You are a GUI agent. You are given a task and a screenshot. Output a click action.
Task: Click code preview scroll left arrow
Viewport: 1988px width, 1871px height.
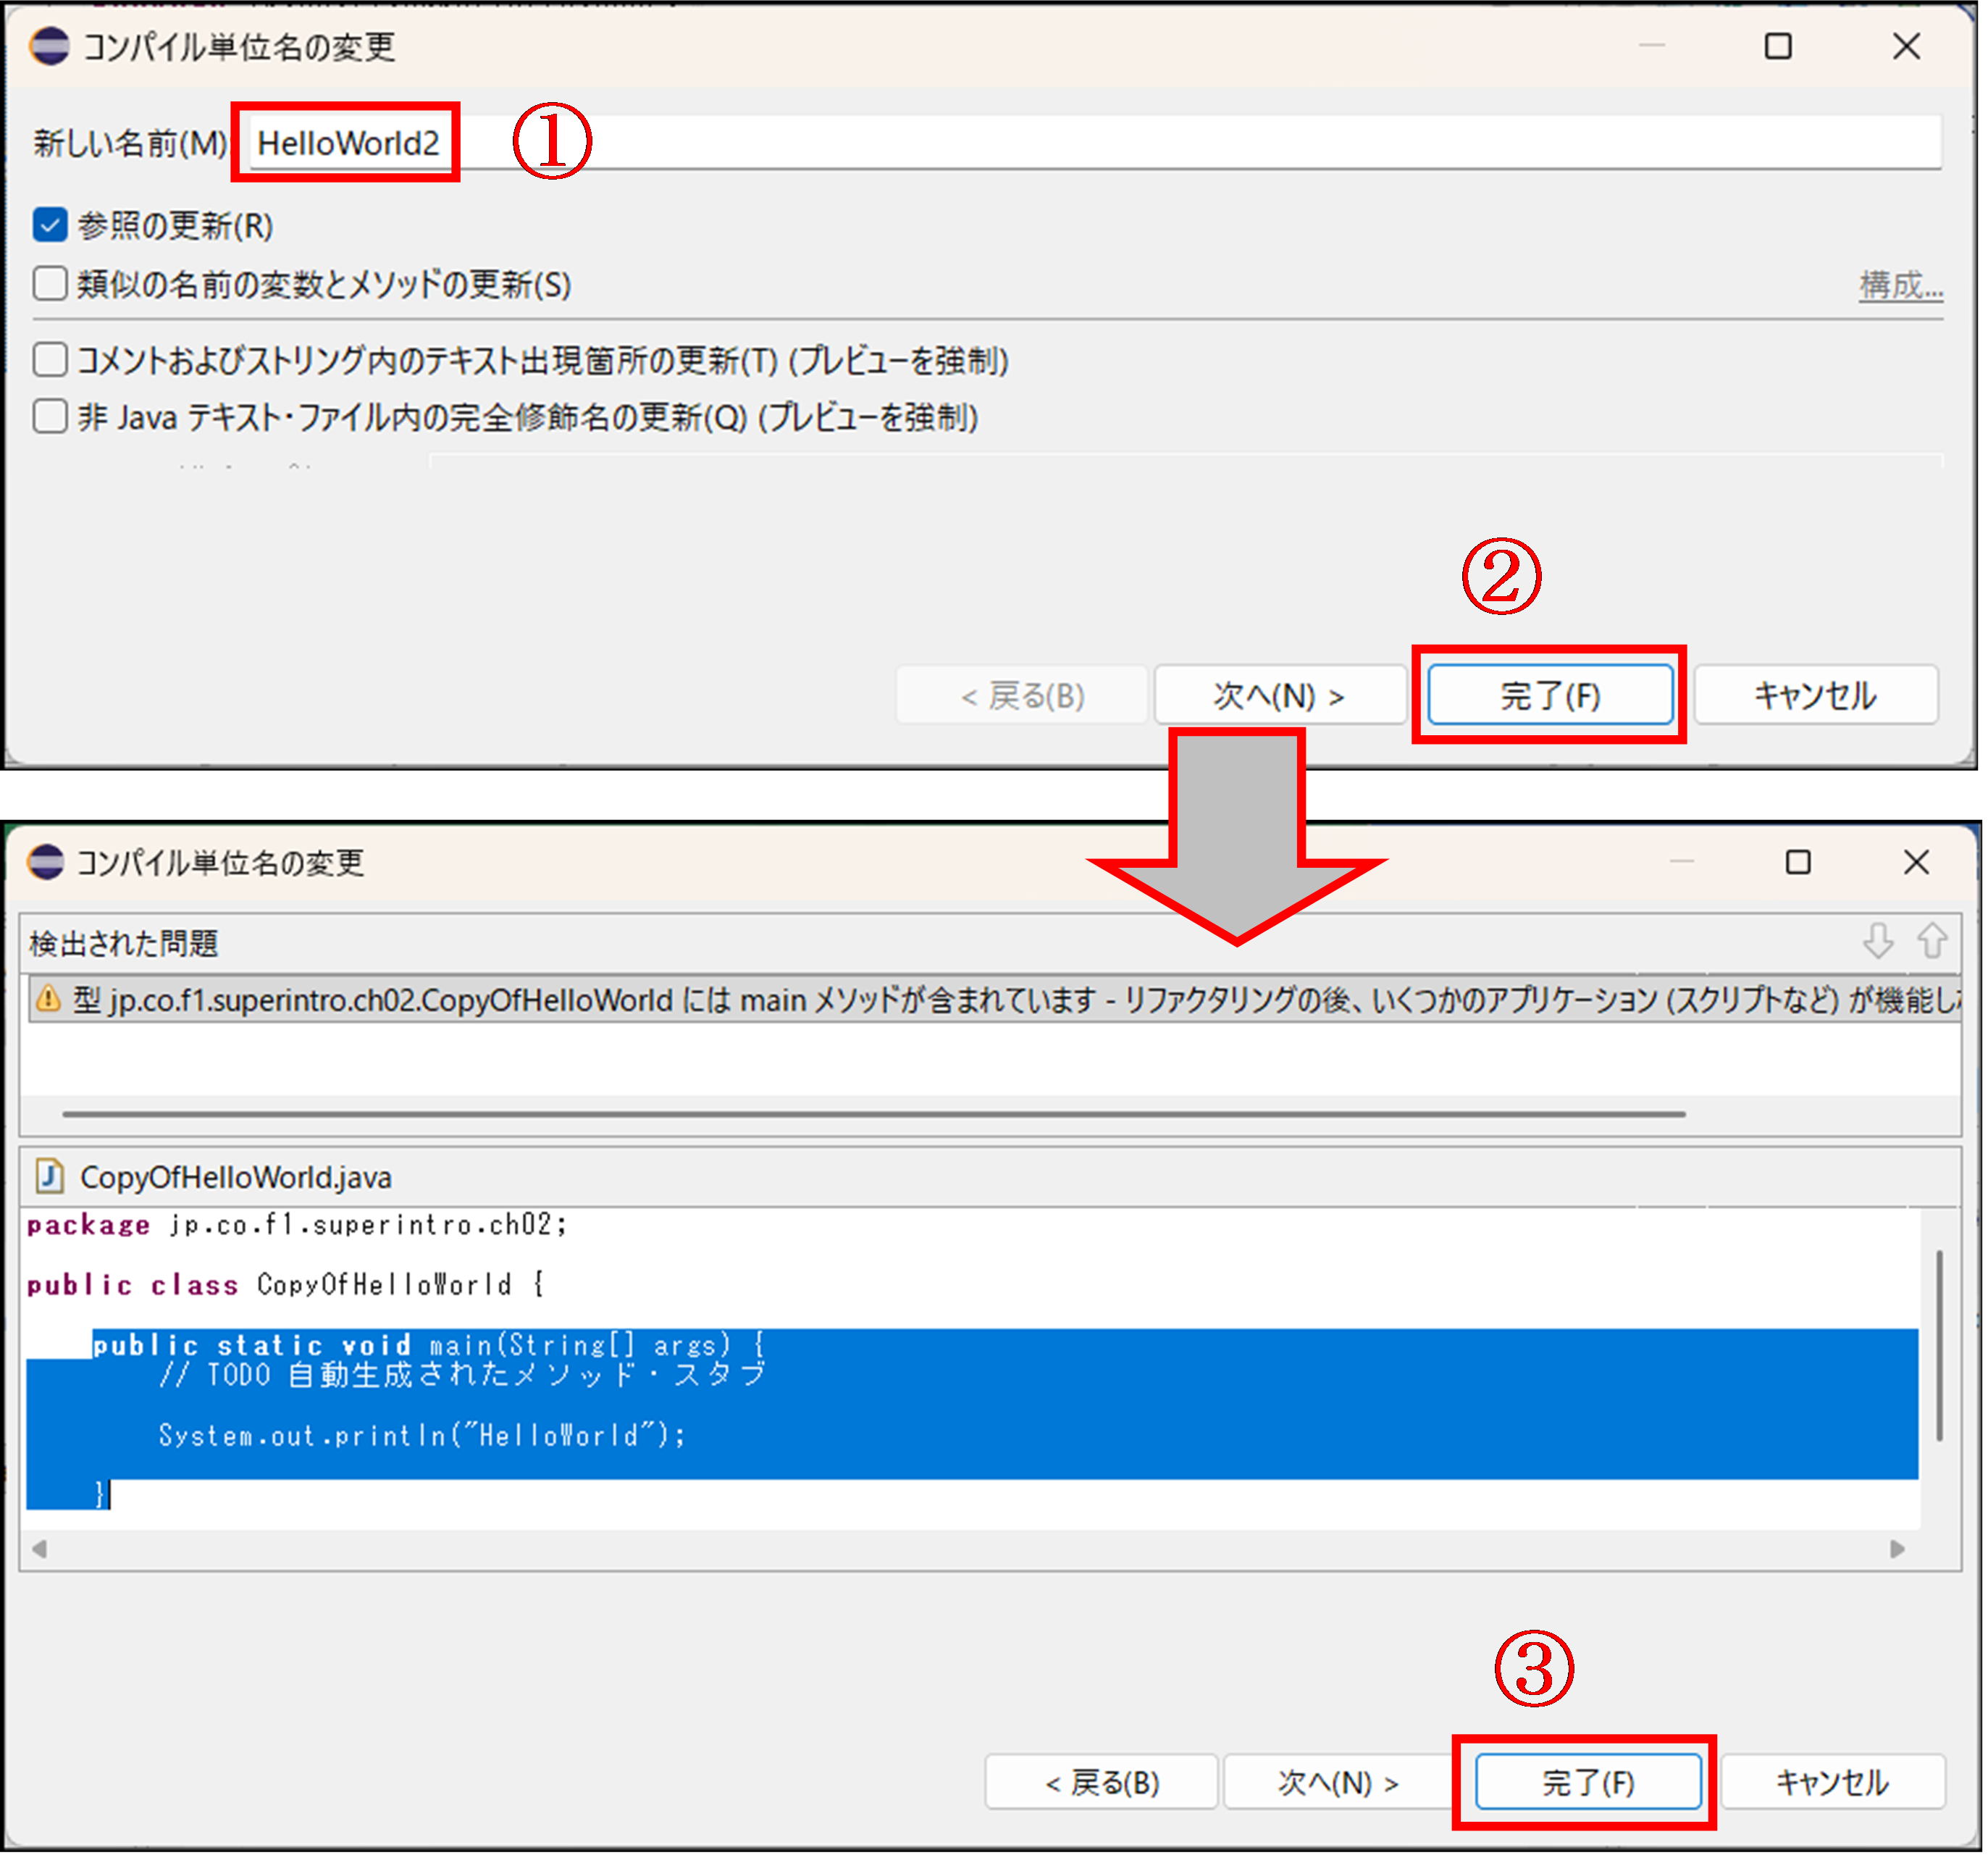tap(39, 1549)
